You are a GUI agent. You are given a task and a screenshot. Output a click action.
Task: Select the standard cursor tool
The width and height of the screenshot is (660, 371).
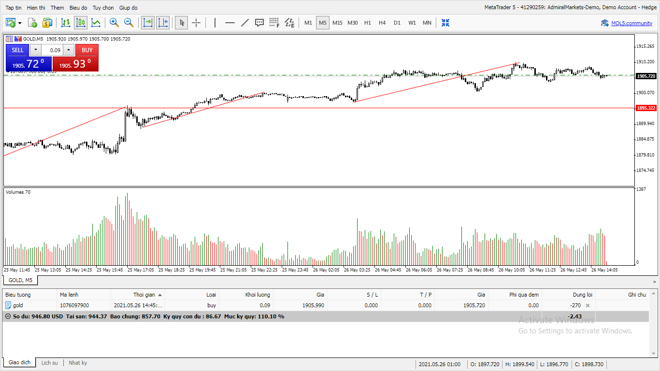click(x=181, y=23)
